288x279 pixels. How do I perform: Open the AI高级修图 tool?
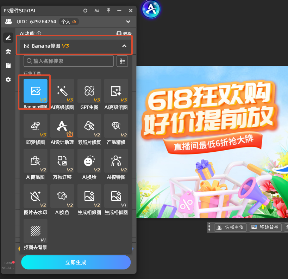[62, 91]
